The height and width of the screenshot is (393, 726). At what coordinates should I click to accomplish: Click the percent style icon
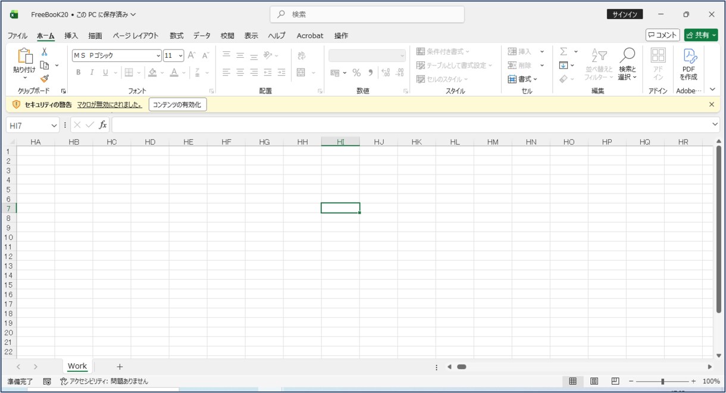[x=356, y=73]
